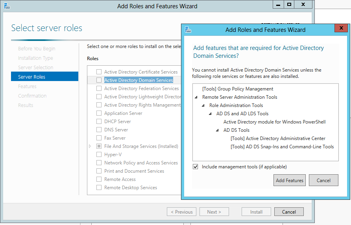Viewport: 351px width, 225px height.
Task: Collapse Remote Server Administration Tools node
Action: pyautogui.click(x=196, y=98)
